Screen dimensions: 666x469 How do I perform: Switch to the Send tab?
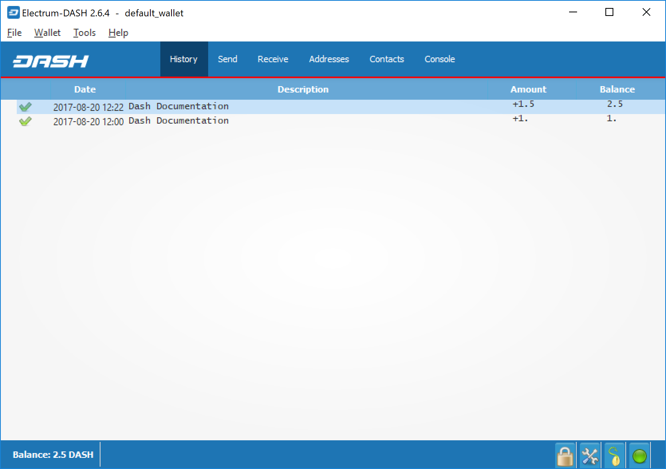click(x=227, y=59)
